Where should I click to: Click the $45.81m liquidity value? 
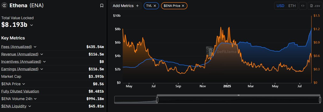pyautogui.click(x=96, y=106)
